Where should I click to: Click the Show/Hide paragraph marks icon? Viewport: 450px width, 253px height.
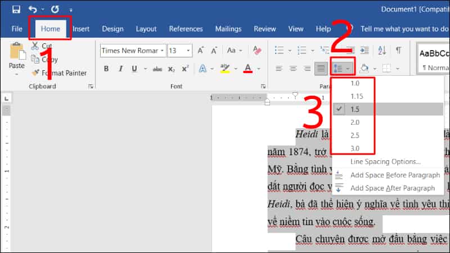click(x=398, y=51)
